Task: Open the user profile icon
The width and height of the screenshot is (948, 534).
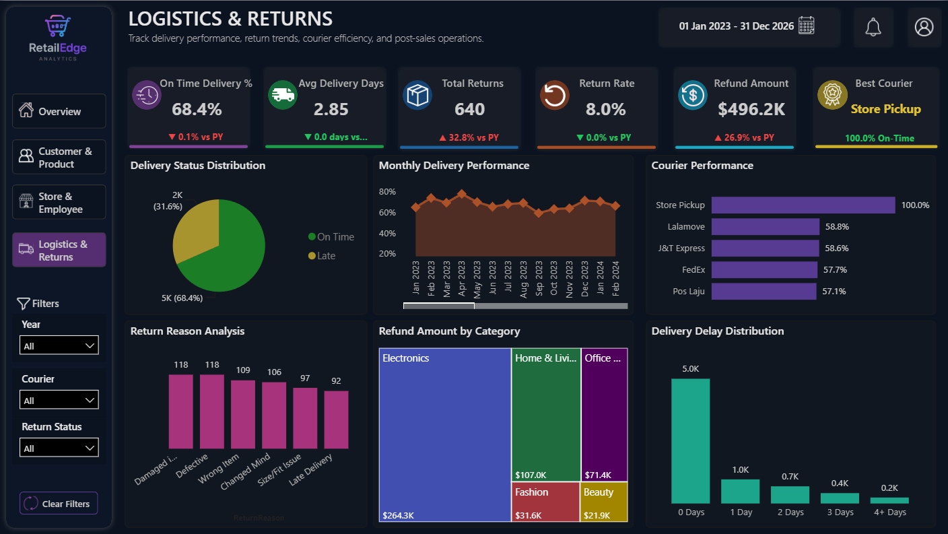Action: 924,27
